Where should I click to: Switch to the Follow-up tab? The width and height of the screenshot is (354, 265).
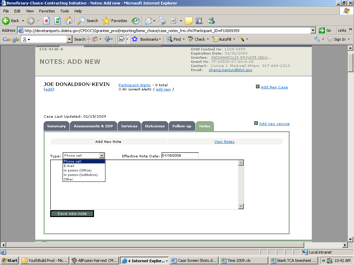[182, 126]
